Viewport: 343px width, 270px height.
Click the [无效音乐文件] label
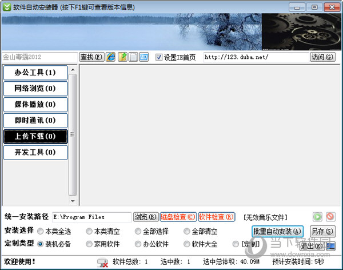[x=265, y=217]
